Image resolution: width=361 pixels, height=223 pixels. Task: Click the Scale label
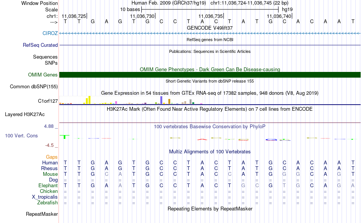tap(52, 10)
